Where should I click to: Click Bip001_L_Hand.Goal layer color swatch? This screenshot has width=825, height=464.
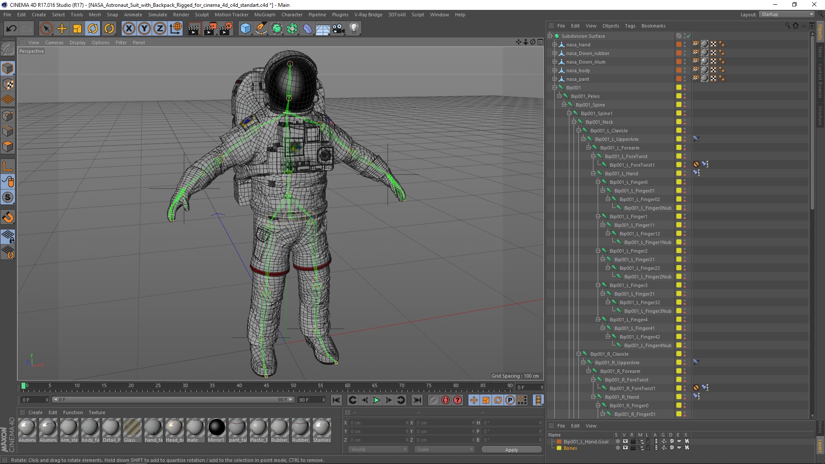click(559, 441)
